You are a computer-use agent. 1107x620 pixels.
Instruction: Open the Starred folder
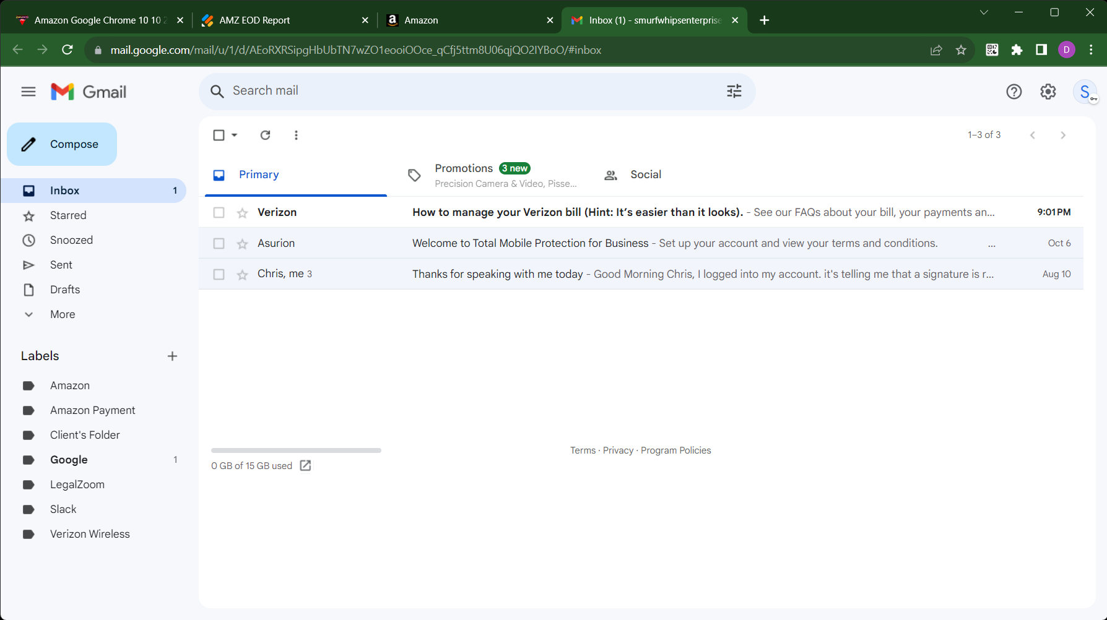tap(93, 215)
